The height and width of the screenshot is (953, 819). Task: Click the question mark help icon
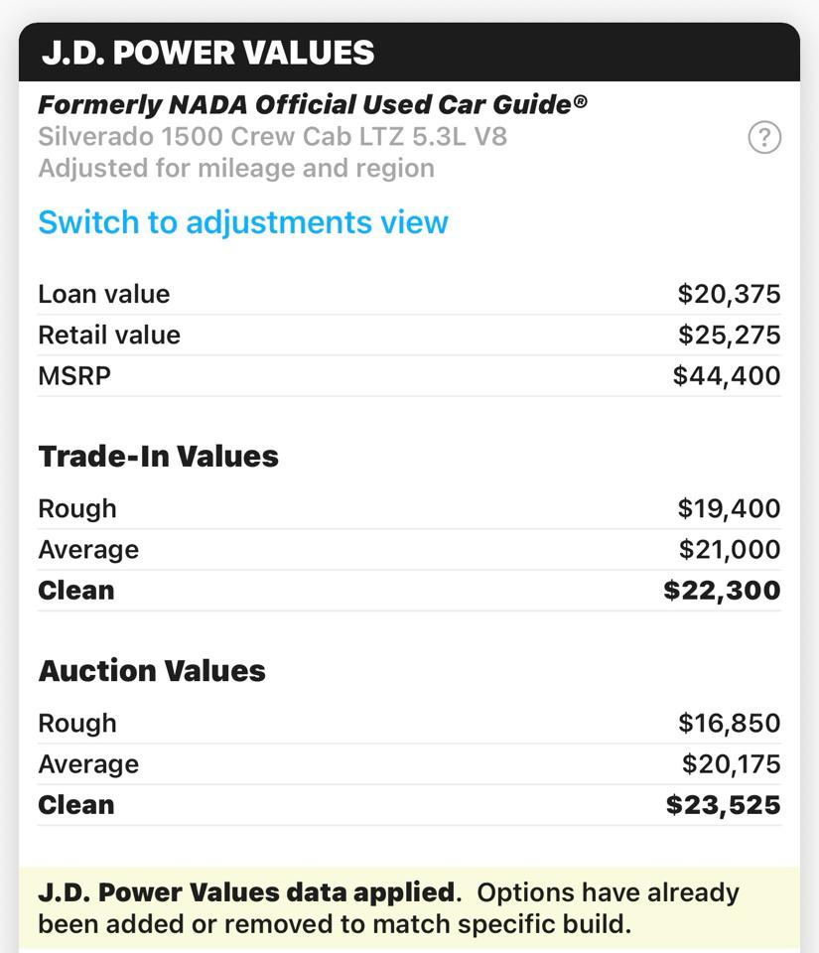(763, 137)
